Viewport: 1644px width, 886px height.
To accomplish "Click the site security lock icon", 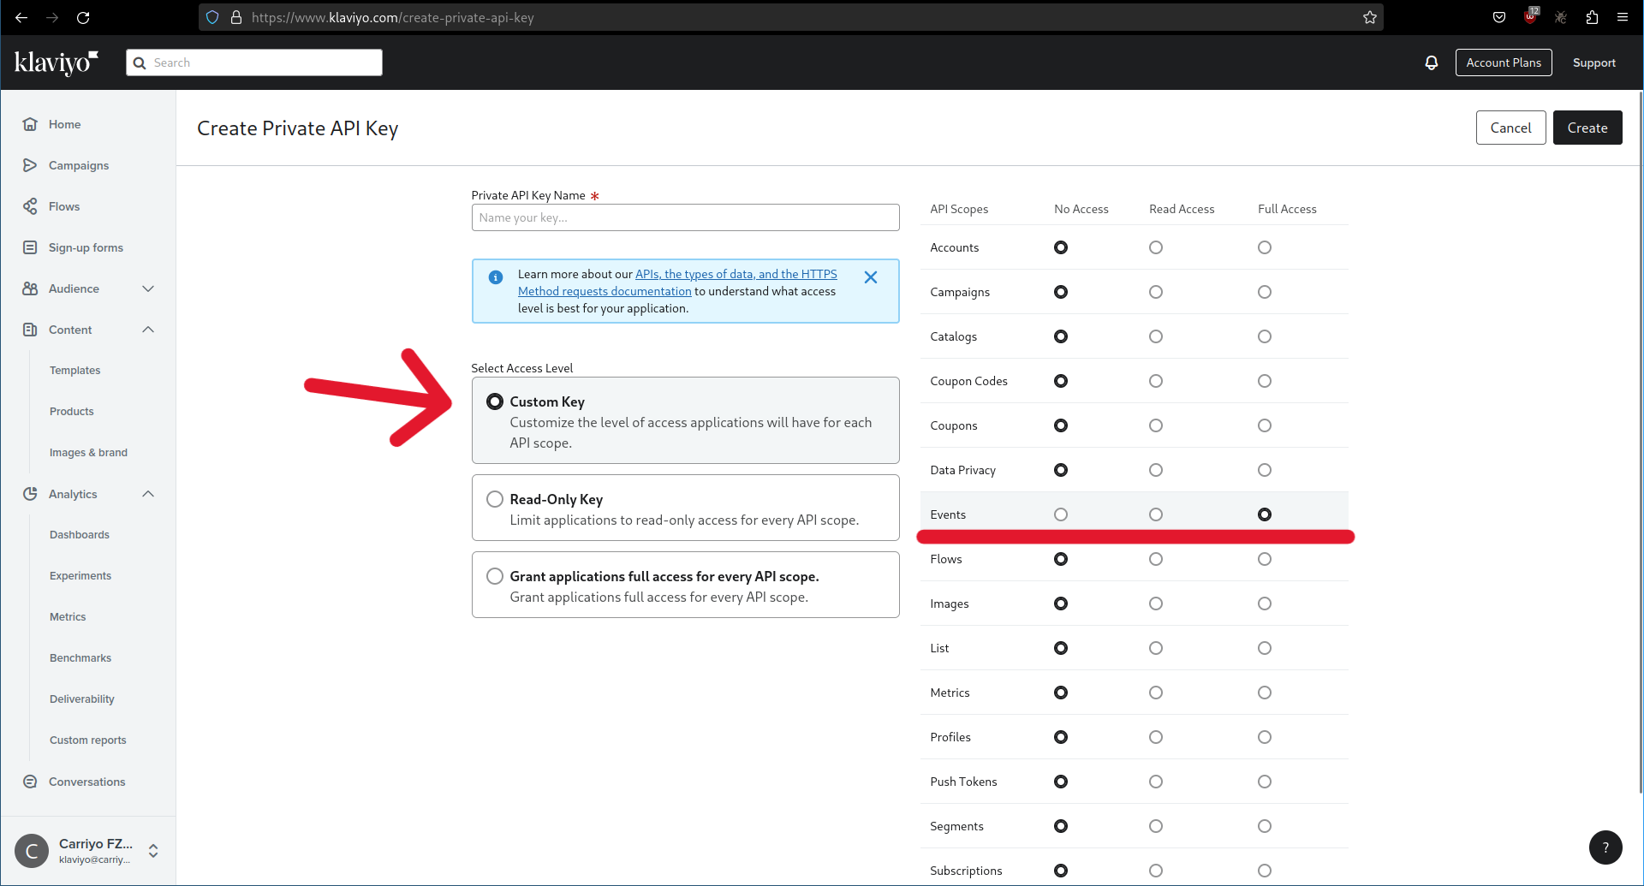I will coord(236,17).
